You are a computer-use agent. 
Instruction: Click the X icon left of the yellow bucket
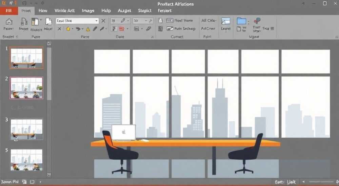[59, 29]
